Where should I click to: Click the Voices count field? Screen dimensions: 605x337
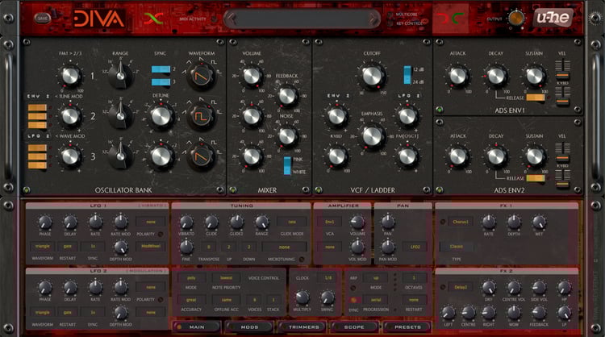(x=254, y=300)
